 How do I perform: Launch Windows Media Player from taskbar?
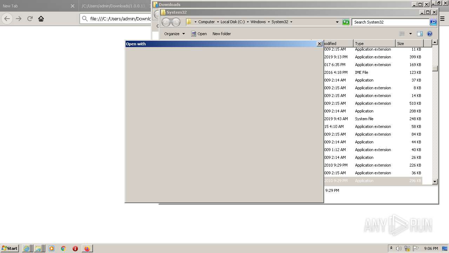point(52,248)
